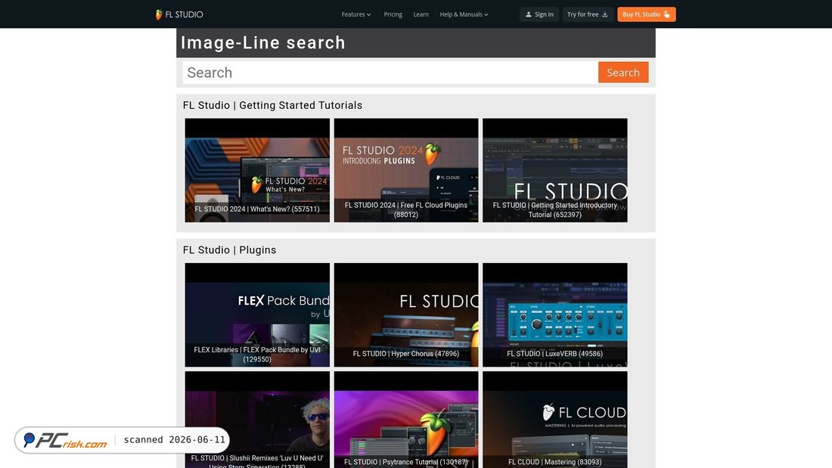
Task: Open the FLEX Pack Bundle by UVI video
Action: coord(257,315)
